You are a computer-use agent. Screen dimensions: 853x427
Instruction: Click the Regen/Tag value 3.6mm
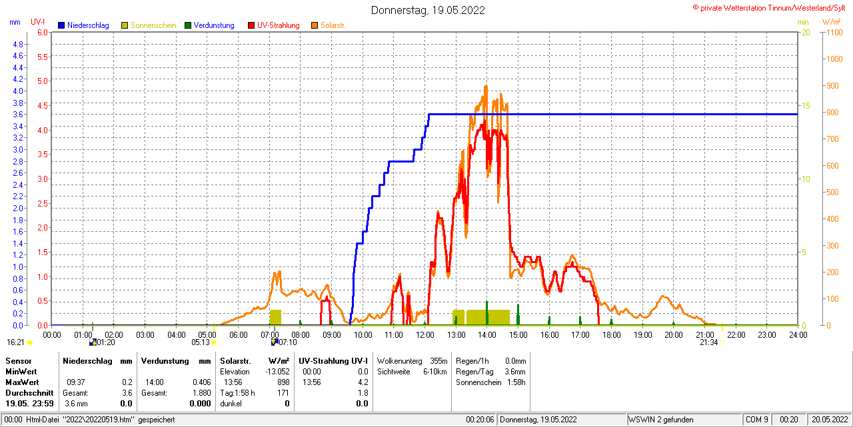(x=515, y=372)
